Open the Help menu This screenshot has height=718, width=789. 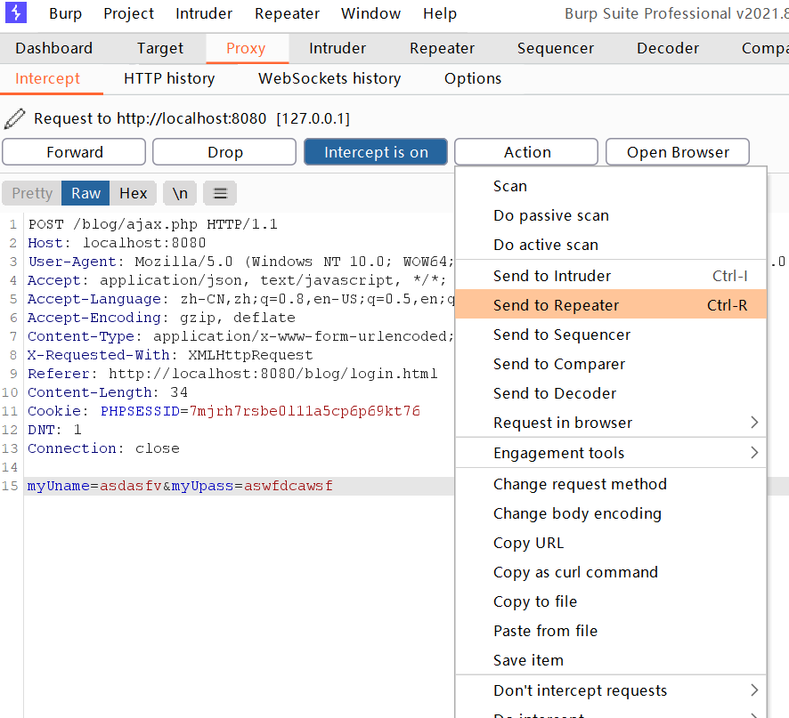[440, 13]
